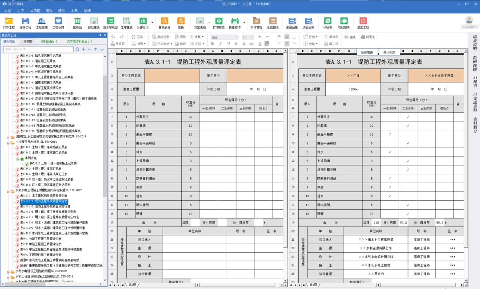Click the undo arrow icon
This screenshot has width=480, height=289.
113,37
